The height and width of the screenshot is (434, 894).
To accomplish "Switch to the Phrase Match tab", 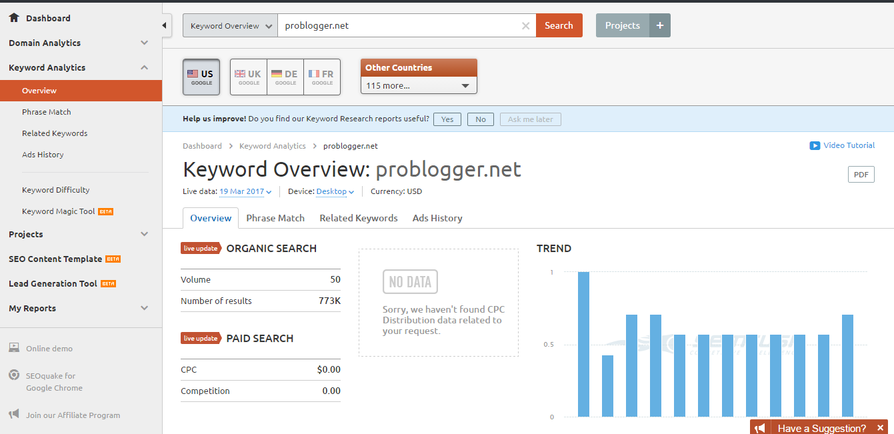I will [x=275, y=218].
